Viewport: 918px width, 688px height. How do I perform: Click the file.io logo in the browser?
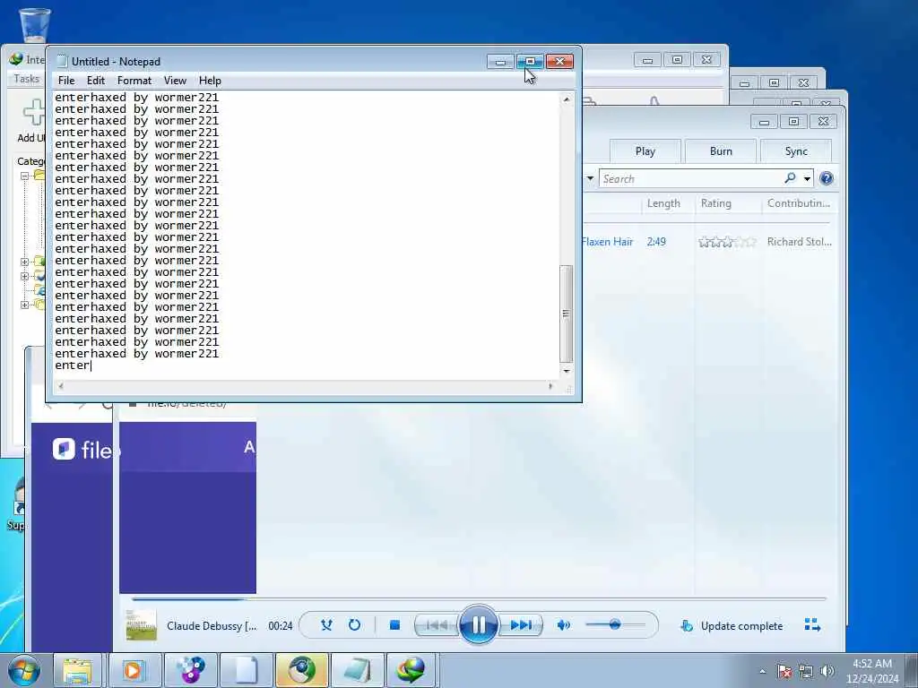click(82, 450)
